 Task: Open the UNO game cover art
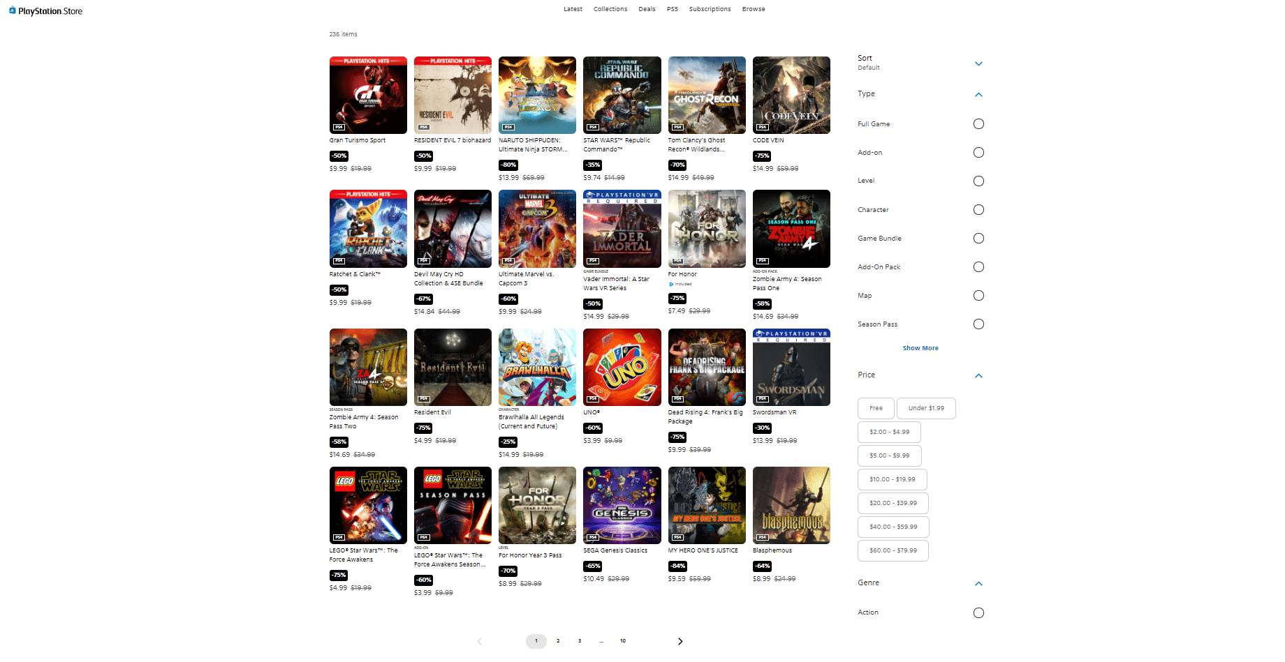pyautogui.click(x=622, y=367)
